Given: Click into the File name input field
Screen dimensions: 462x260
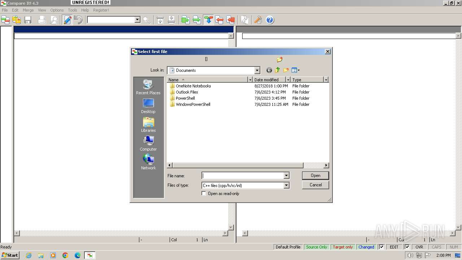Looking at the screenshot, I should 243,175.
